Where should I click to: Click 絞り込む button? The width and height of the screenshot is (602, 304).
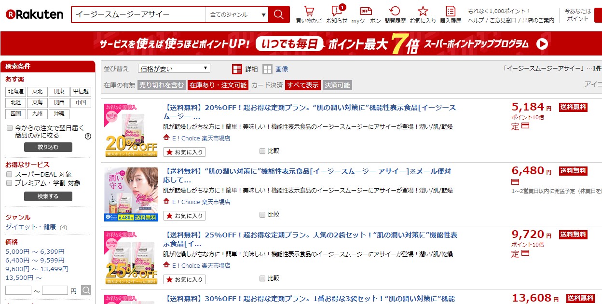[48, 147]
